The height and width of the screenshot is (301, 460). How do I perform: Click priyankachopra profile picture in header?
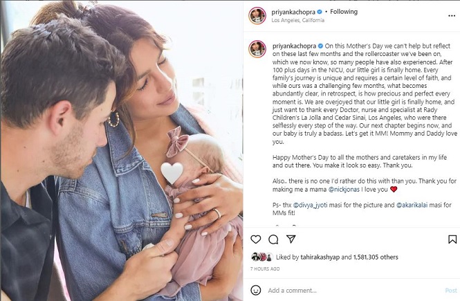click(257, 15)
